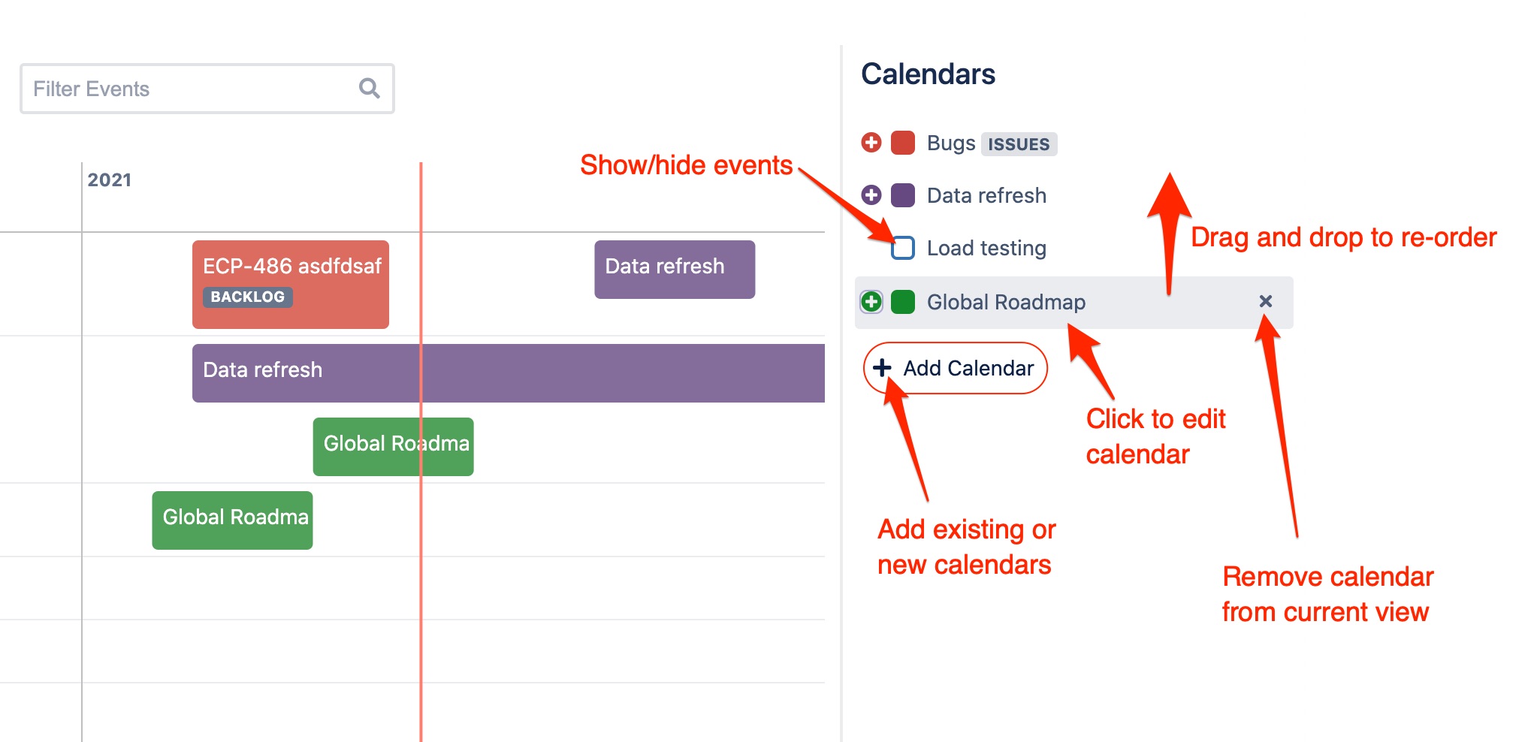1540x742 pixels.
Task: Click the purple plus icon next to Data refresh
Action: (x=871, y=195)
